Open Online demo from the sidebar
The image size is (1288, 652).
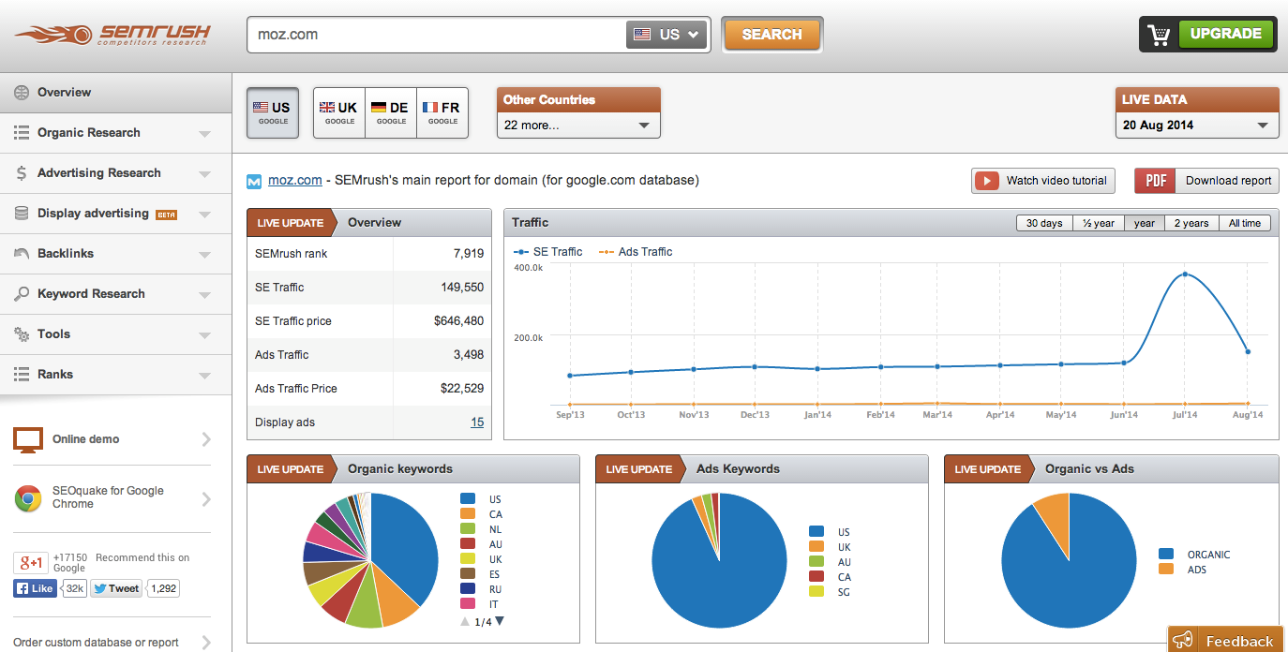(112, 439)
